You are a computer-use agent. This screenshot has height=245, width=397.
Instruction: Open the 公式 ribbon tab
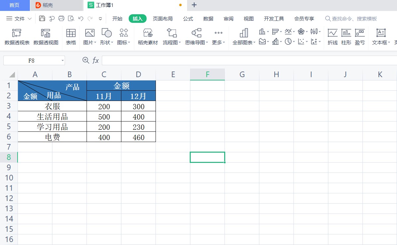(x=188, y=19)
